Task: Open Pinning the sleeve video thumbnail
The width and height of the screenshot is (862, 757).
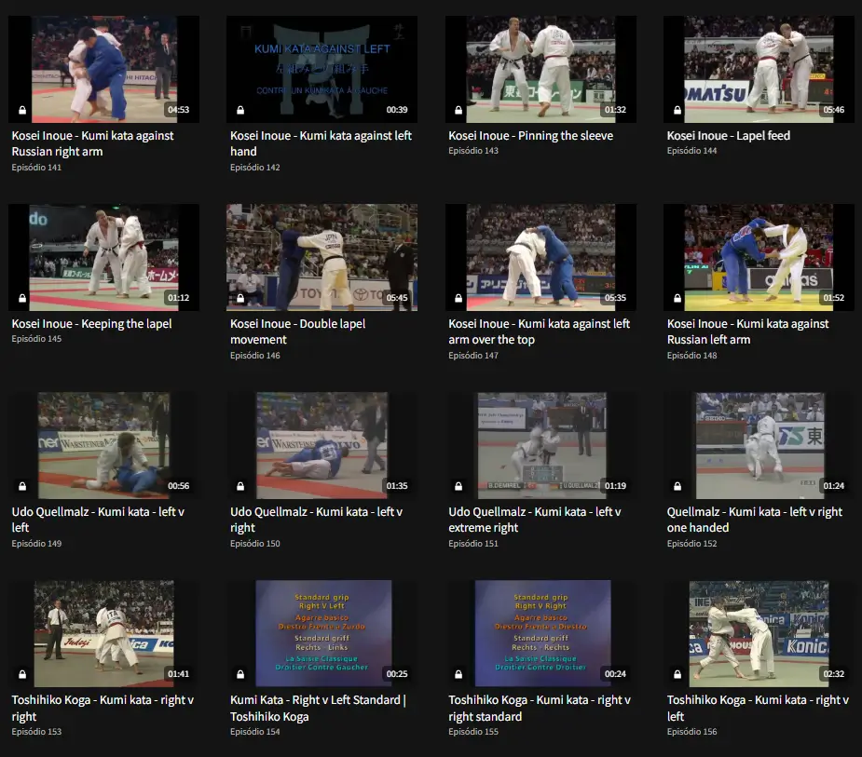Action: point(540,69)
